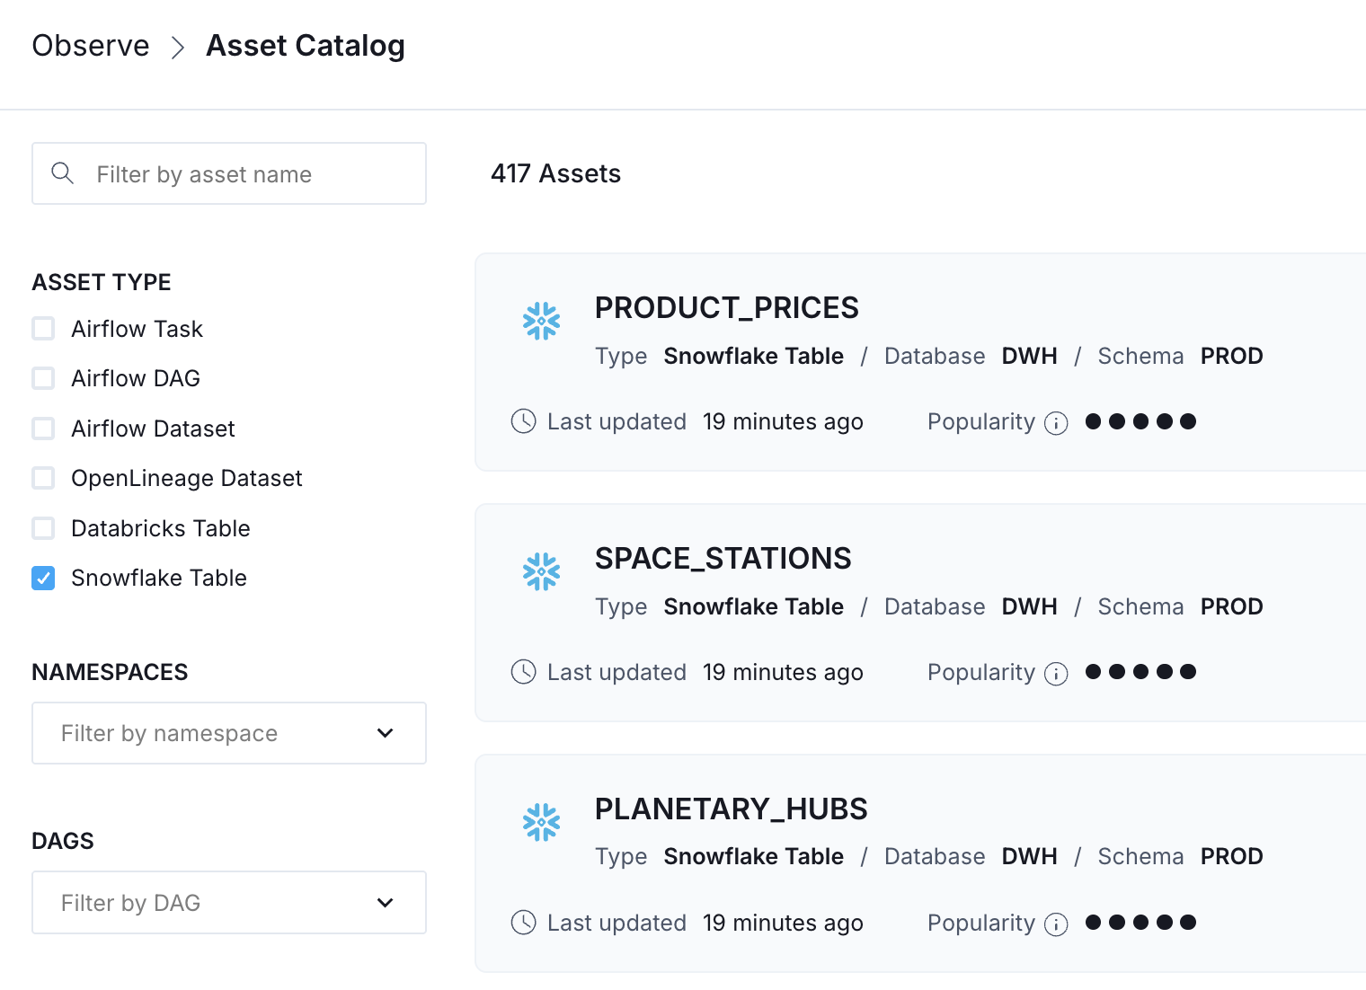Check the Databricks Table asset type

43,528
